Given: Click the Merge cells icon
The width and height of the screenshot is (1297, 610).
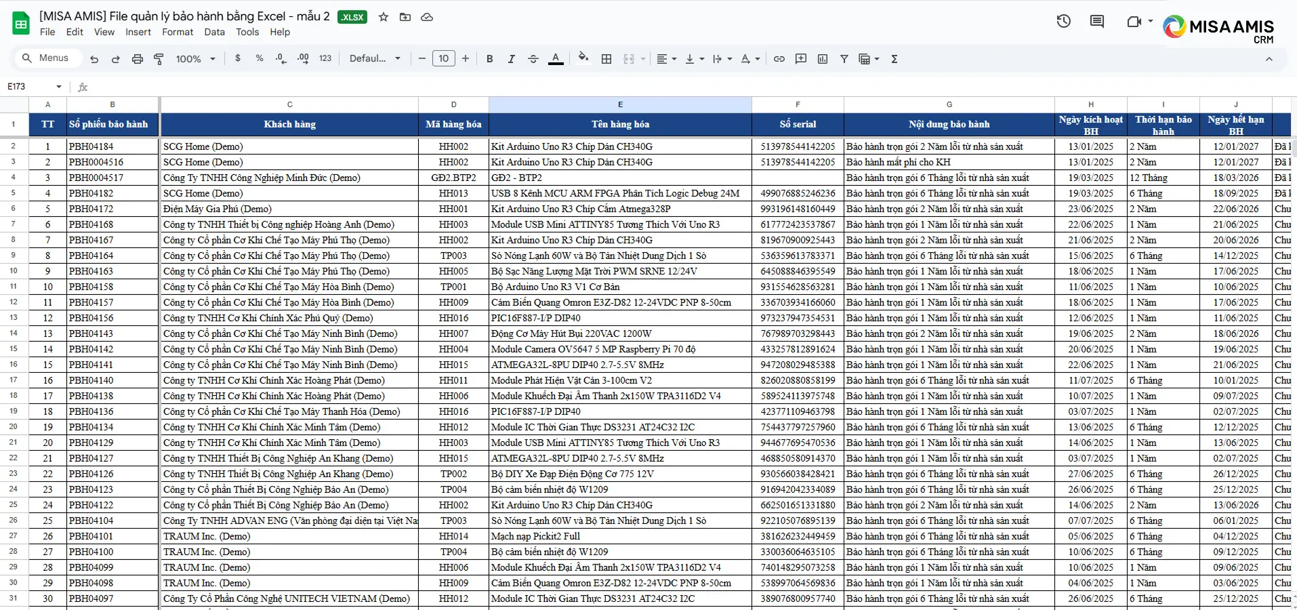Looking at the screenshot, I should pos(629,59).
